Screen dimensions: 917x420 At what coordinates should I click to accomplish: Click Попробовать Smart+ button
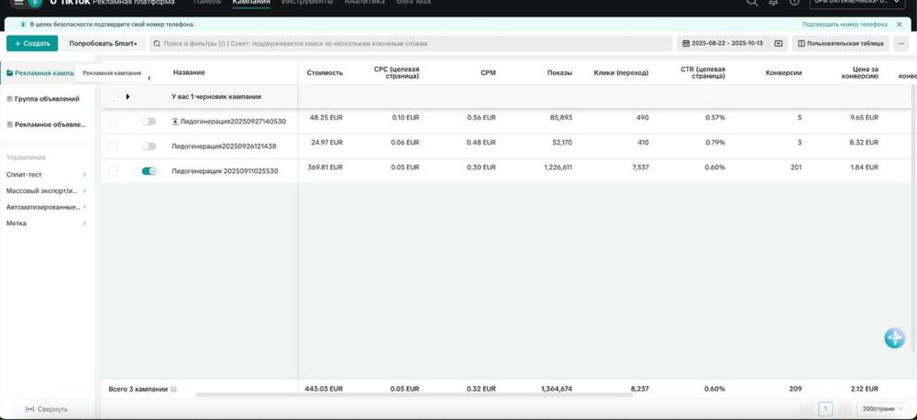tap(104, 43)
